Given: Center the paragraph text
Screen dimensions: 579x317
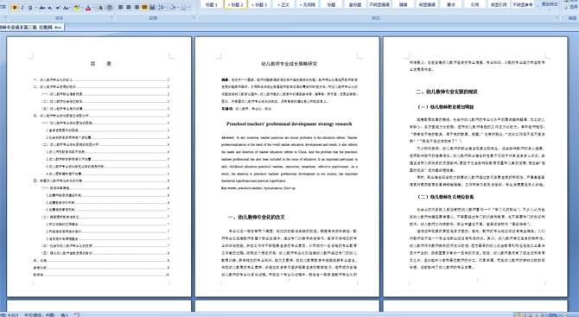Looking at the screenshot, I should click(x=129, y=7).
